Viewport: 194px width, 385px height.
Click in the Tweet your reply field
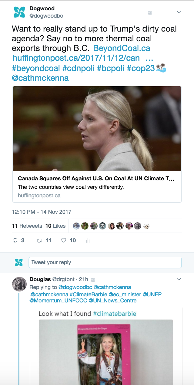click(x=105, y=262)
